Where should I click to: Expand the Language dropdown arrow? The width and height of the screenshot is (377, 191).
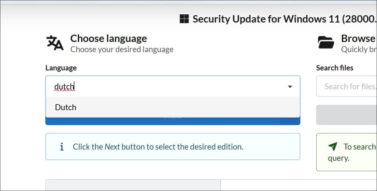pyautogui.click(x=290, y=87)
